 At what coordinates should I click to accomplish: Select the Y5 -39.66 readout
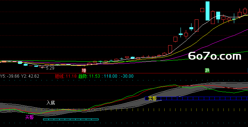pyautogui.click(x=10, y=76)
